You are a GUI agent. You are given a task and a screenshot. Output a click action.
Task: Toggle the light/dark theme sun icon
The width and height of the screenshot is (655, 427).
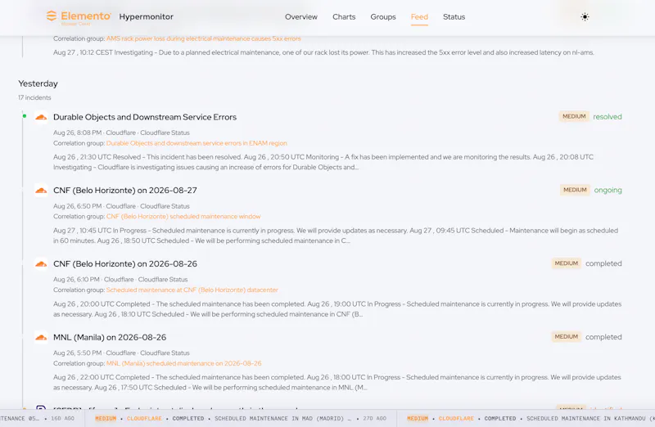click(585, 16)
